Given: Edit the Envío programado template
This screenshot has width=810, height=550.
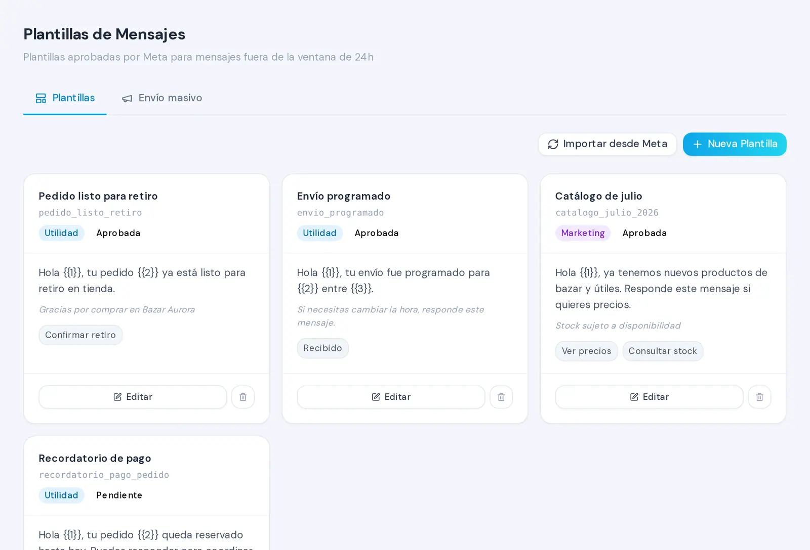Looking at the screenshot, I should tap(391, 397).
